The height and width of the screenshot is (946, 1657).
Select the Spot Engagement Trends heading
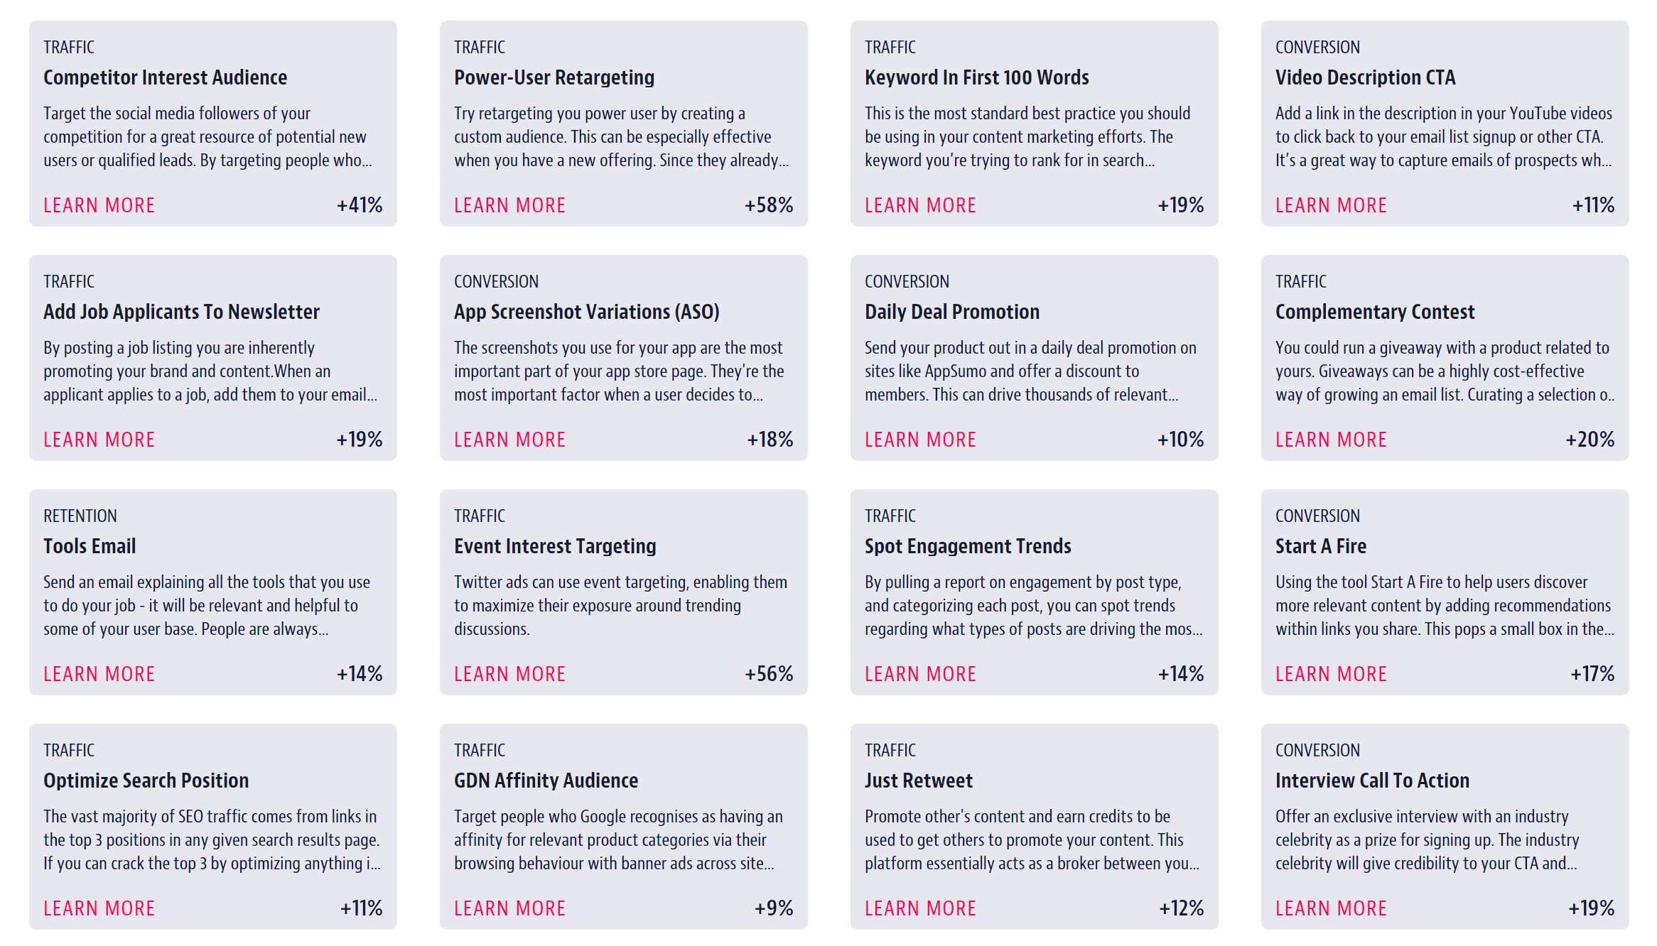click(968, 546)
